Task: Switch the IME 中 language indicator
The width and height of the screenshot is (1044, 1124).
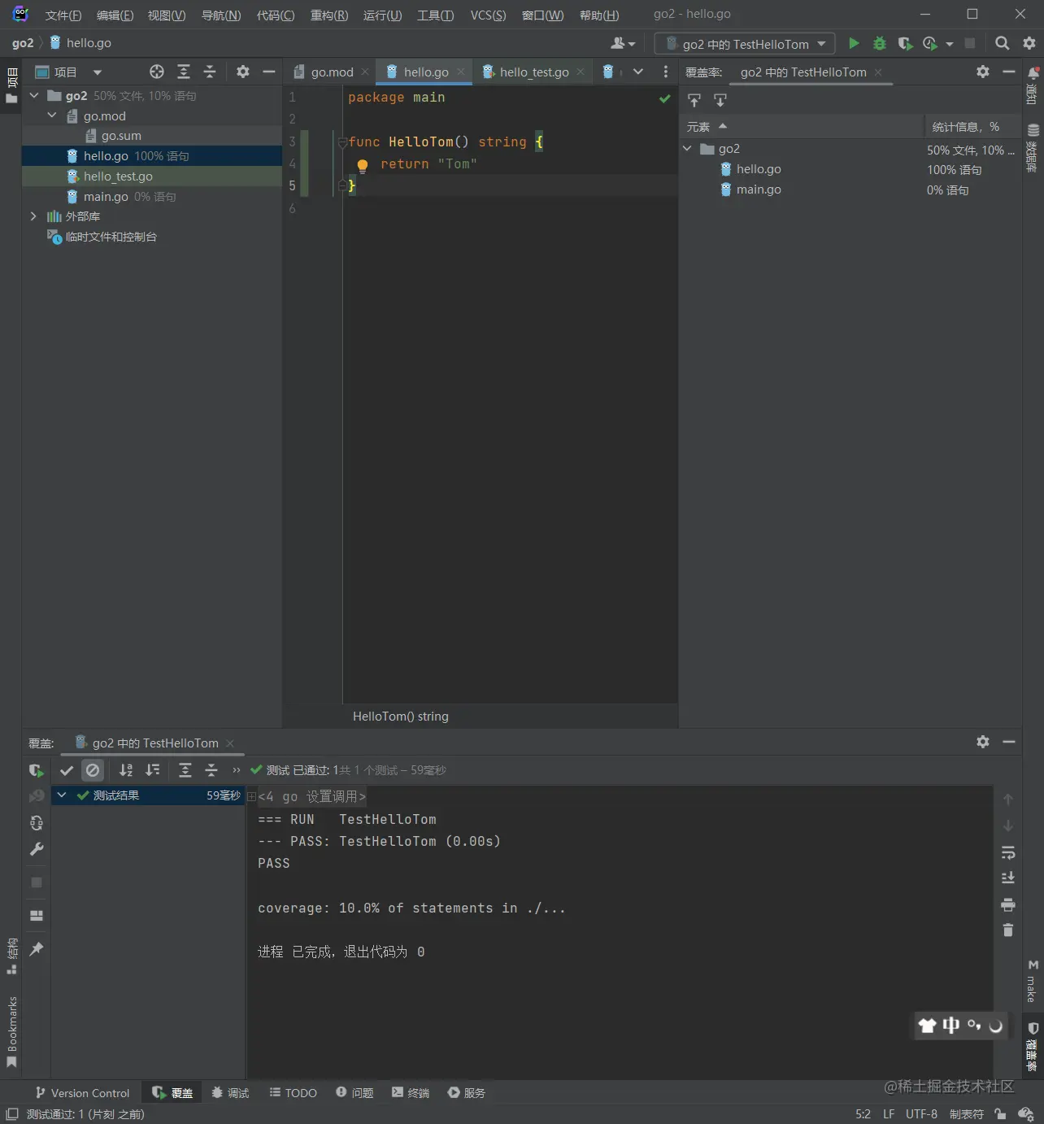Action: pyautogui.click(x=950, y=1026)
